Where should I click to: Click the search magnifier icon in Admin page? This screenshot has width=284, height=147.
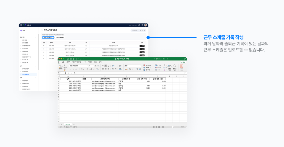[142, 30]
